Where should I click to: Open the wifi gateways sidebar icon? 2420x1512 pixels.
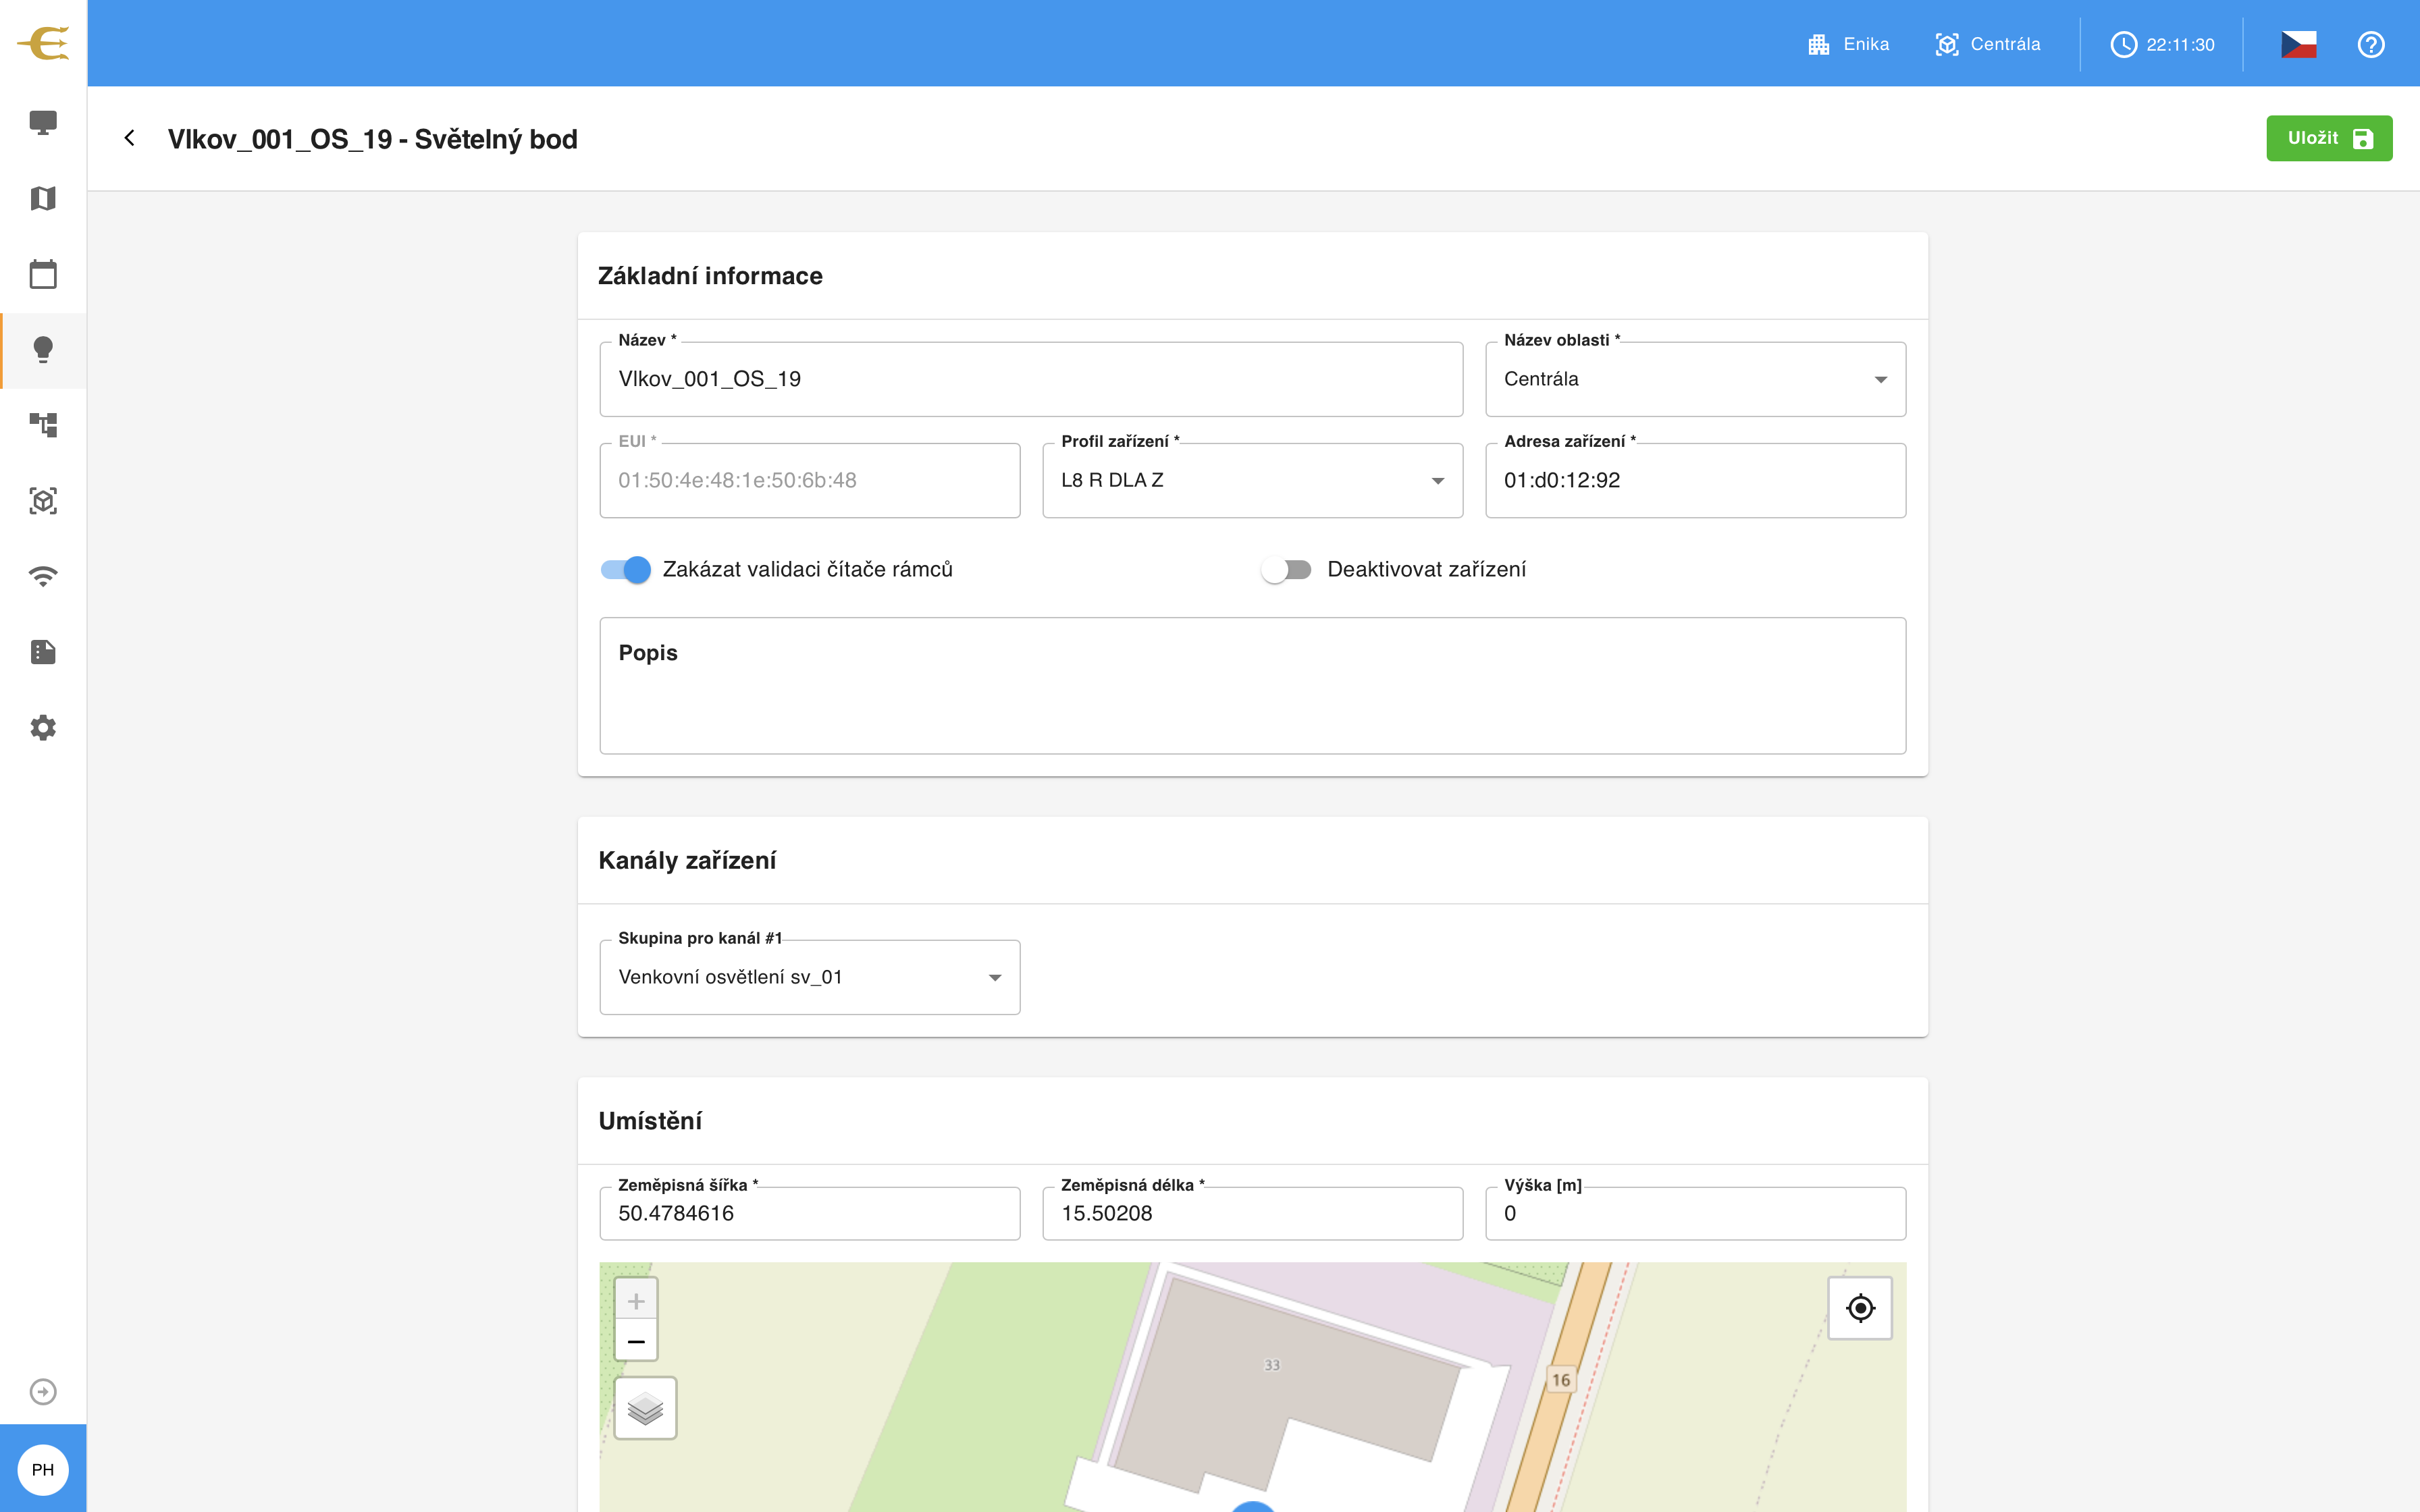coord(43,576)
